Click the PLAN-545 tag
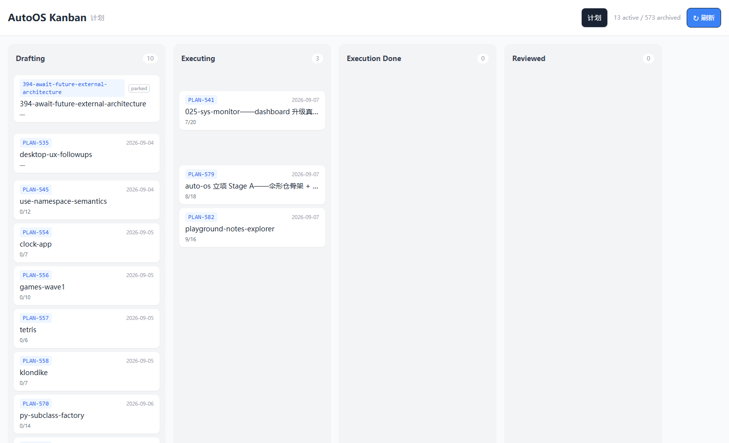The width and height of the screenshot is (729, 443). 35,190
